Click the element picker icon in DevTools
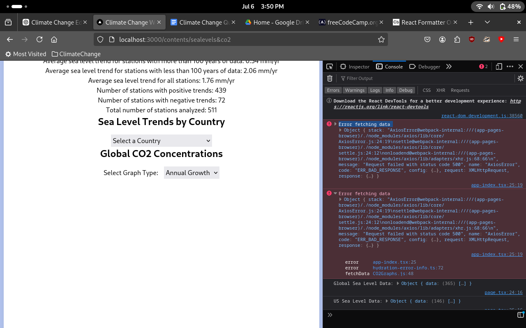 [x=330, y=66]
